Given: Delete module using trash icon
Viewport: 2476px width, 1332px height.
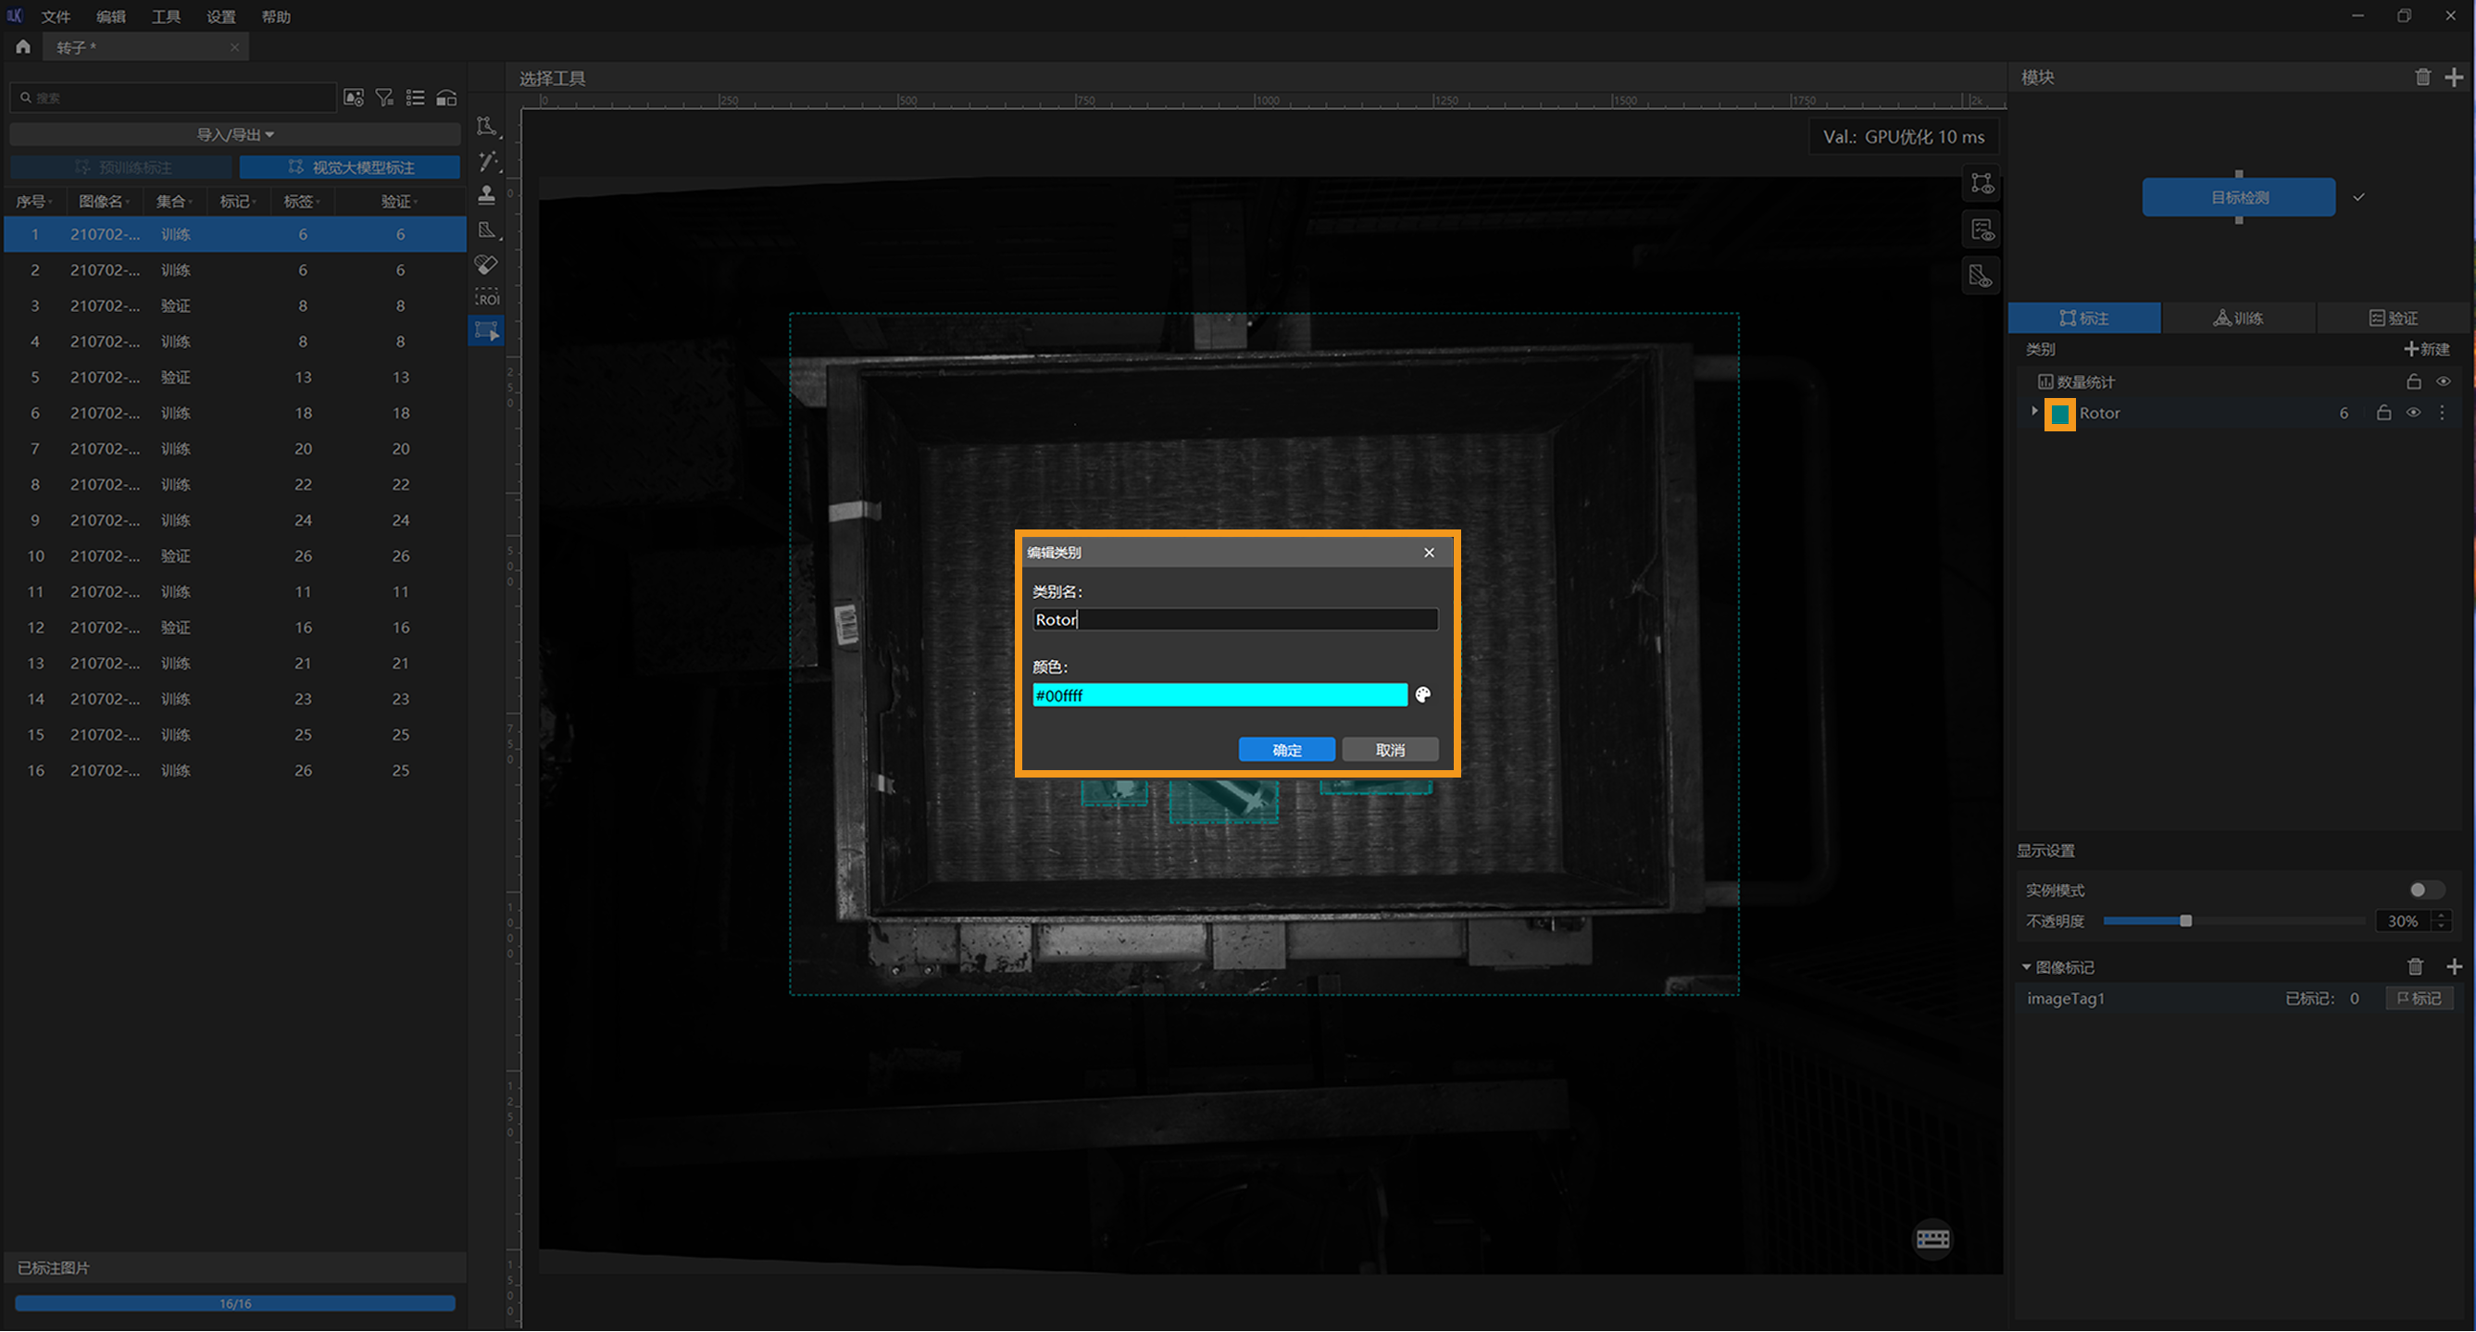Looking at the screenshot, I should tap(2422, 78).
